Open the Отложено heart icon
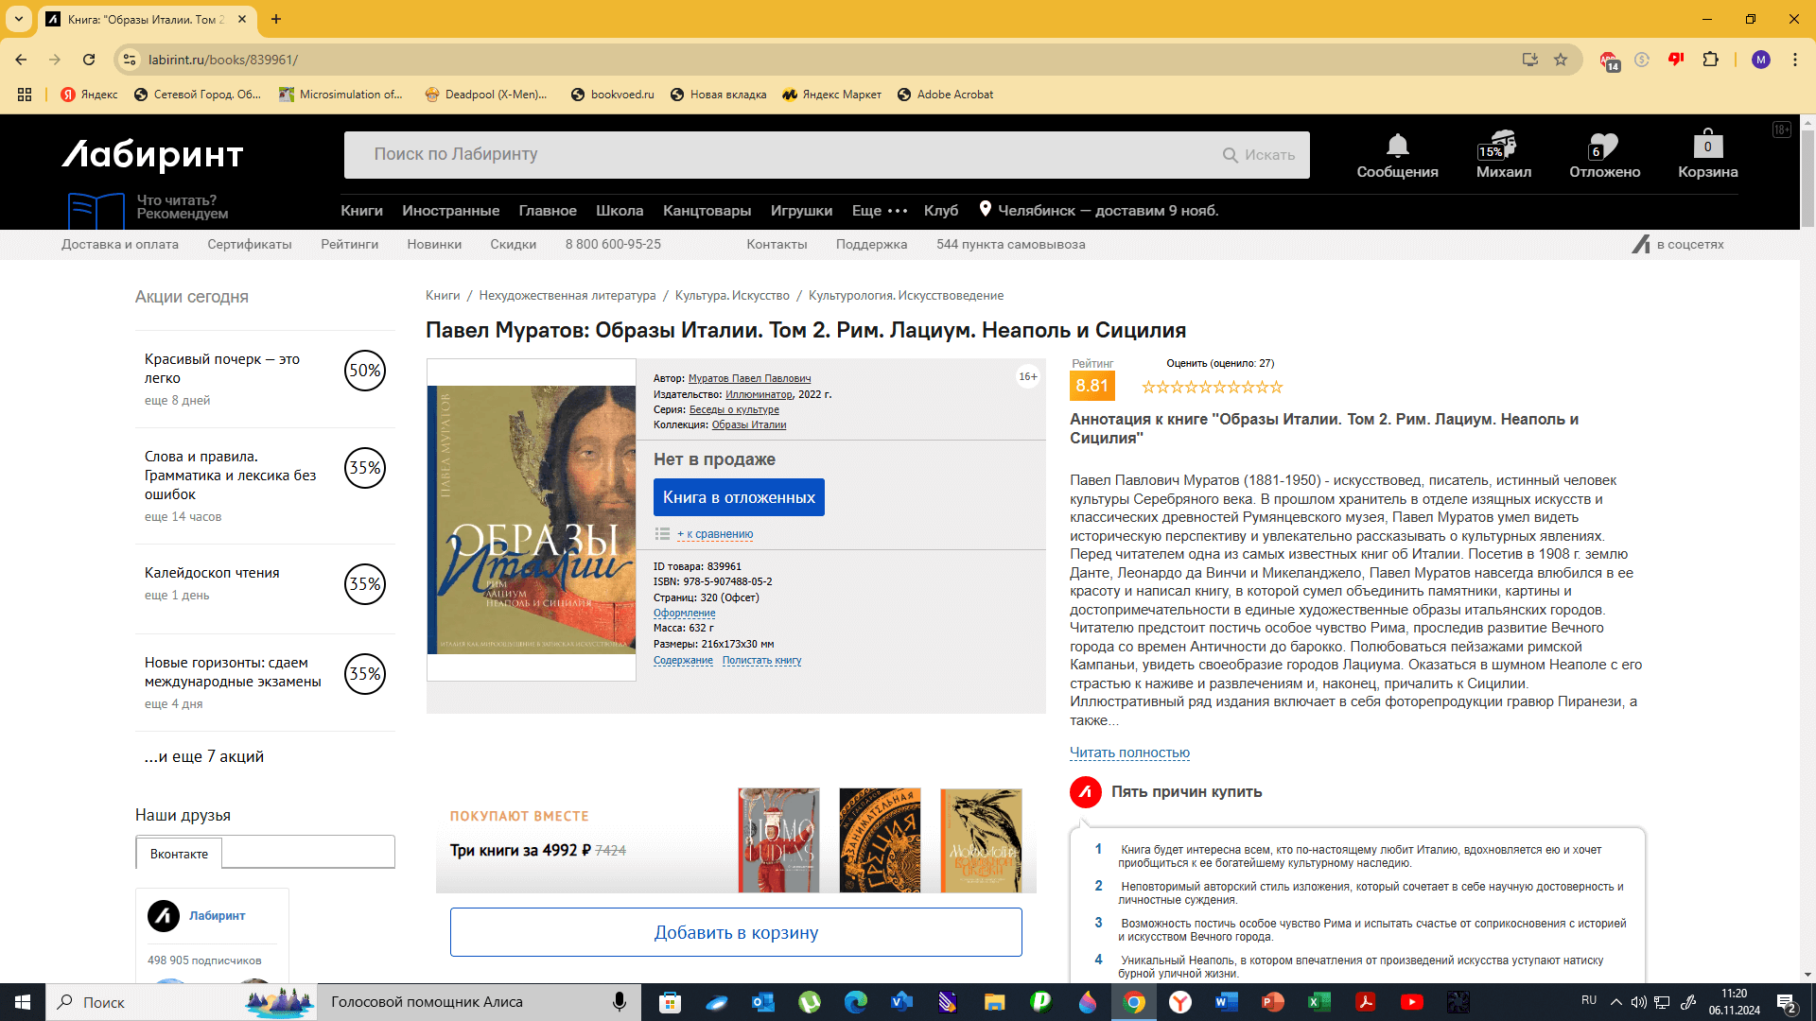Image resolution: width=1816 pixels, height=1021 pixels. (x=1604, y=146)
